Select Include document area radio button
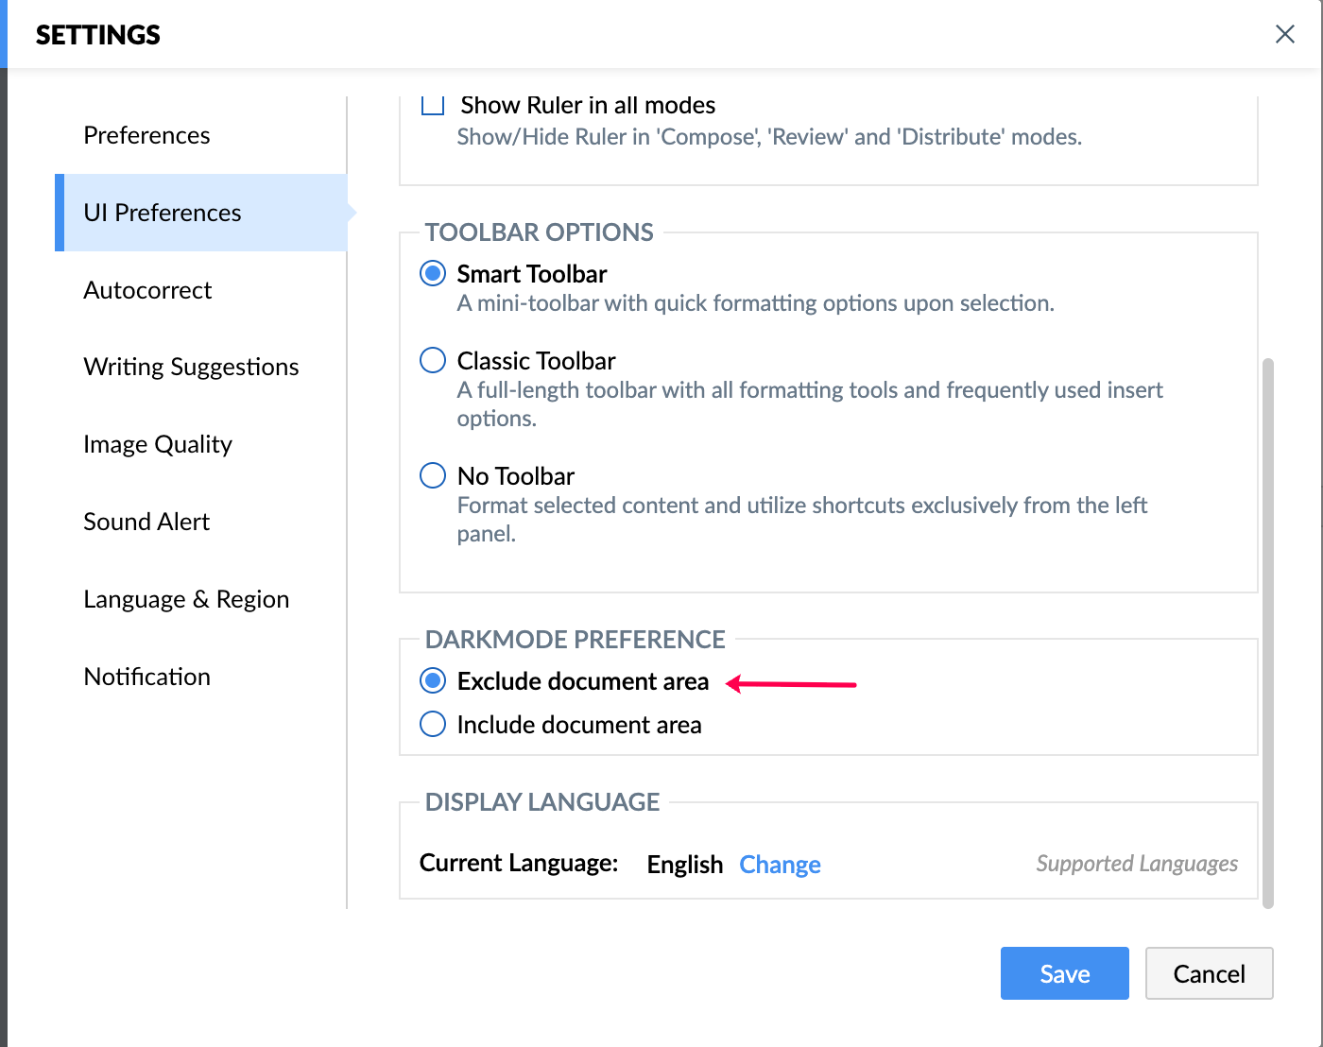Viewport: 1323px width, 1047px height. (433, 724)
